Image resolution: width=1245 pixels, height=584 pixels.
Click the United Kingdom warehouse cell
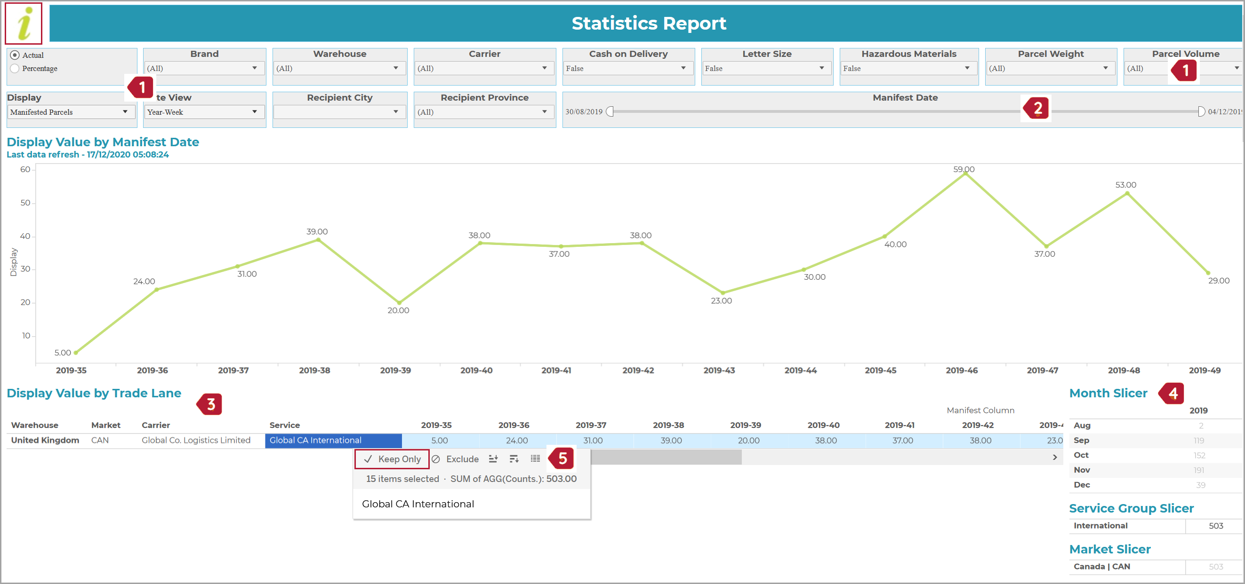point(45,440)
